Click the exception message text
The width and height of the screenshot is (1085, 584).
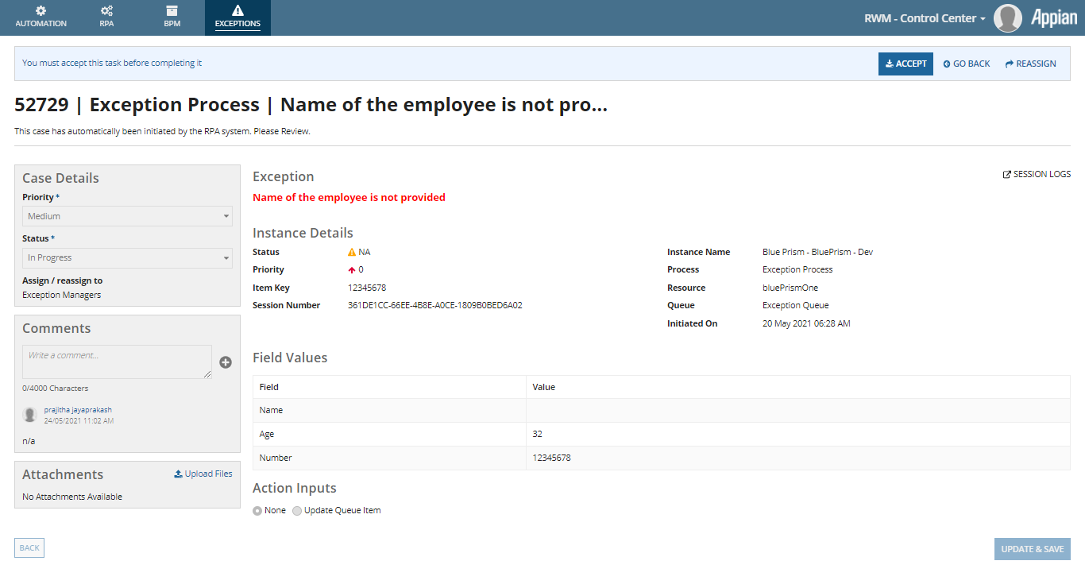tap(349, 197)
